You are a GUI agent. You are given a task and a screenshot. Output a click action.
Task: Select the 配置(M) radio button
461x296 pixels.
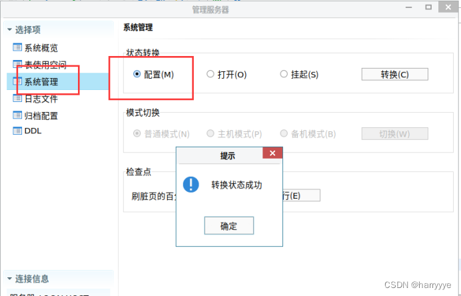137,74
